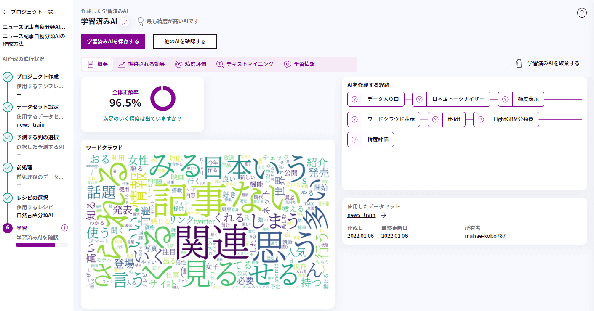
Task: Click the checkmark icon of プロジェクト作成
Action: coord(8,77)
